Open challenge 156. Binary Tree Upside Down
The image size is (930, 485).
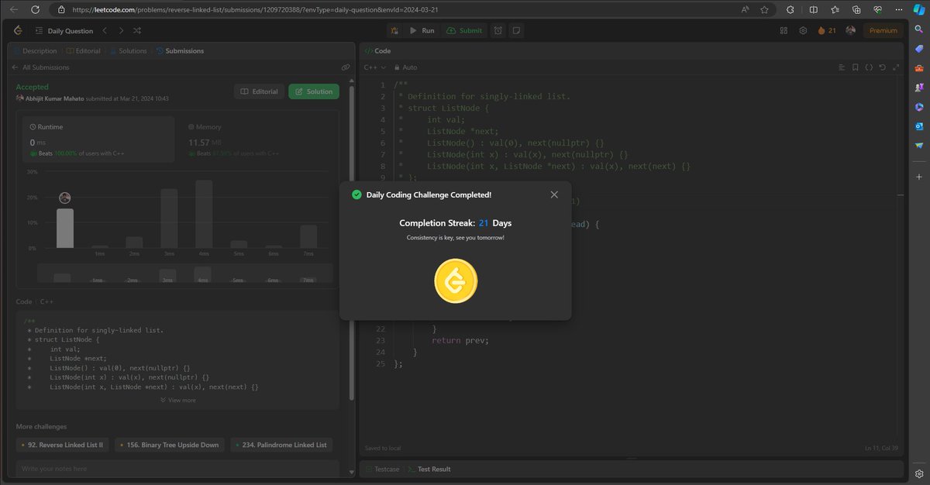(170, 445)
